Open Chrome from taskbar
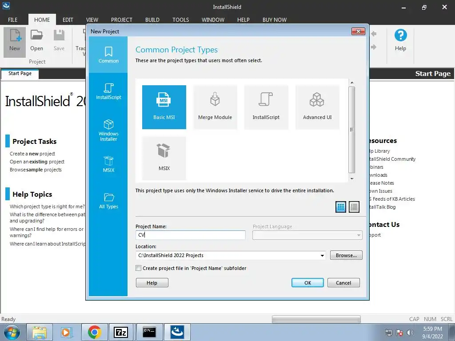This screenshot has height=341, width=455. pyautogui.click(x=95, y=332)
